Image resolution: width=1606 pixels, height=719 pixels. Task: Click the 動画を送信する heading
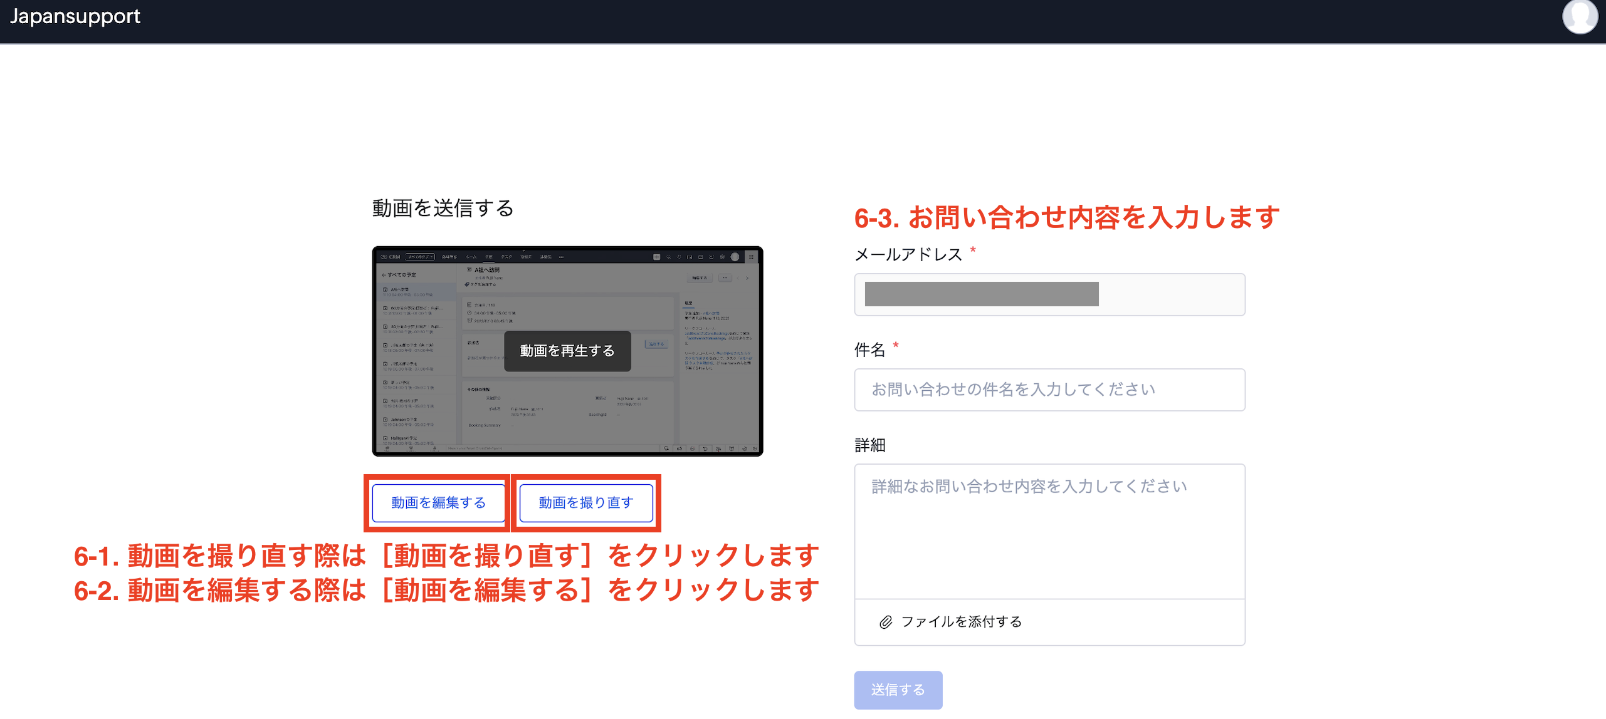443,208
